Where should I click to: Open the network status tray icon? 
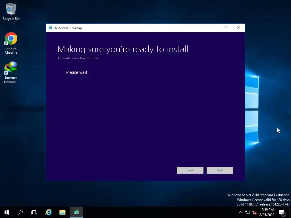click(x=248, y=212)
